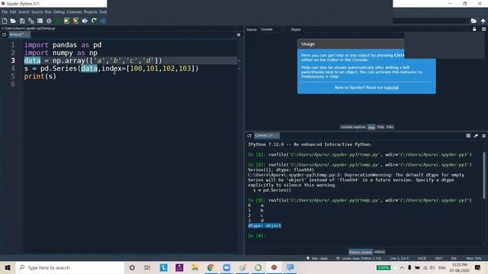The image size is (488, 274).
Task: Click the CRLF line endings status entry
Action: (x=438, y=259)
